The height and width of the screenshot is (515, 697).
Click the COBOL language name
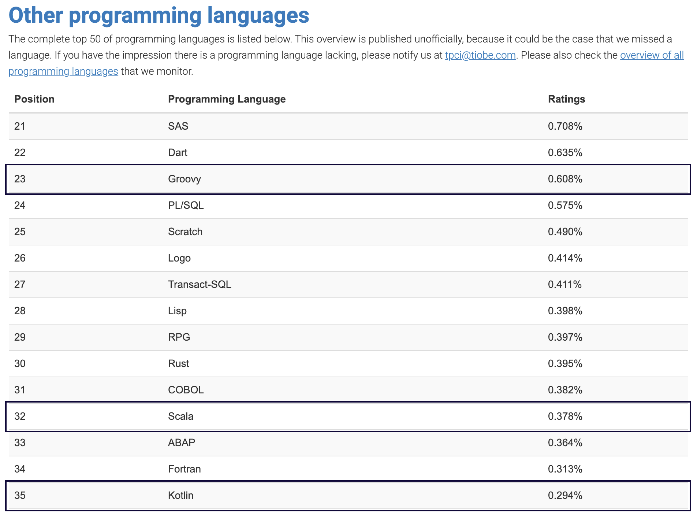[186, 390]
